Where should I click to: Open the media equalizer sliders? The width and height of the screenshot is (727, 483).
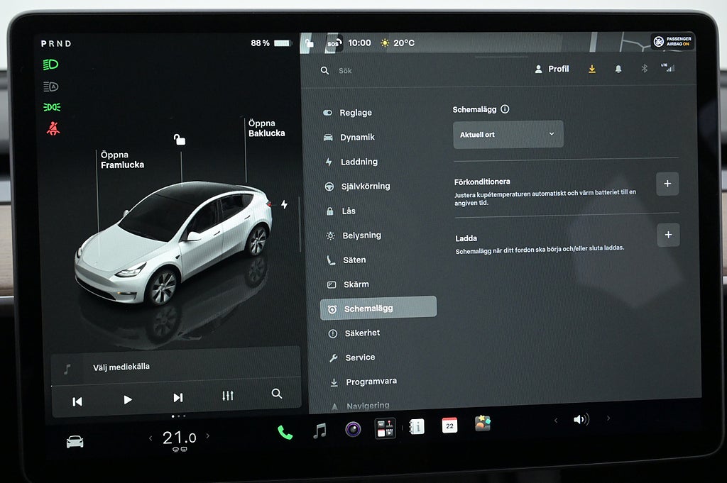click(x=228, y=396)
